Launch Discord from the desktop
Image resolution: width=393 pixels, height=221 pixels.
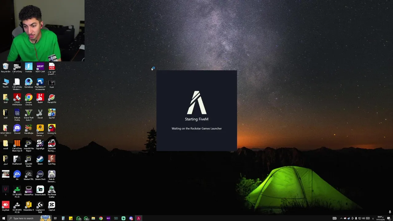point(17,130)
